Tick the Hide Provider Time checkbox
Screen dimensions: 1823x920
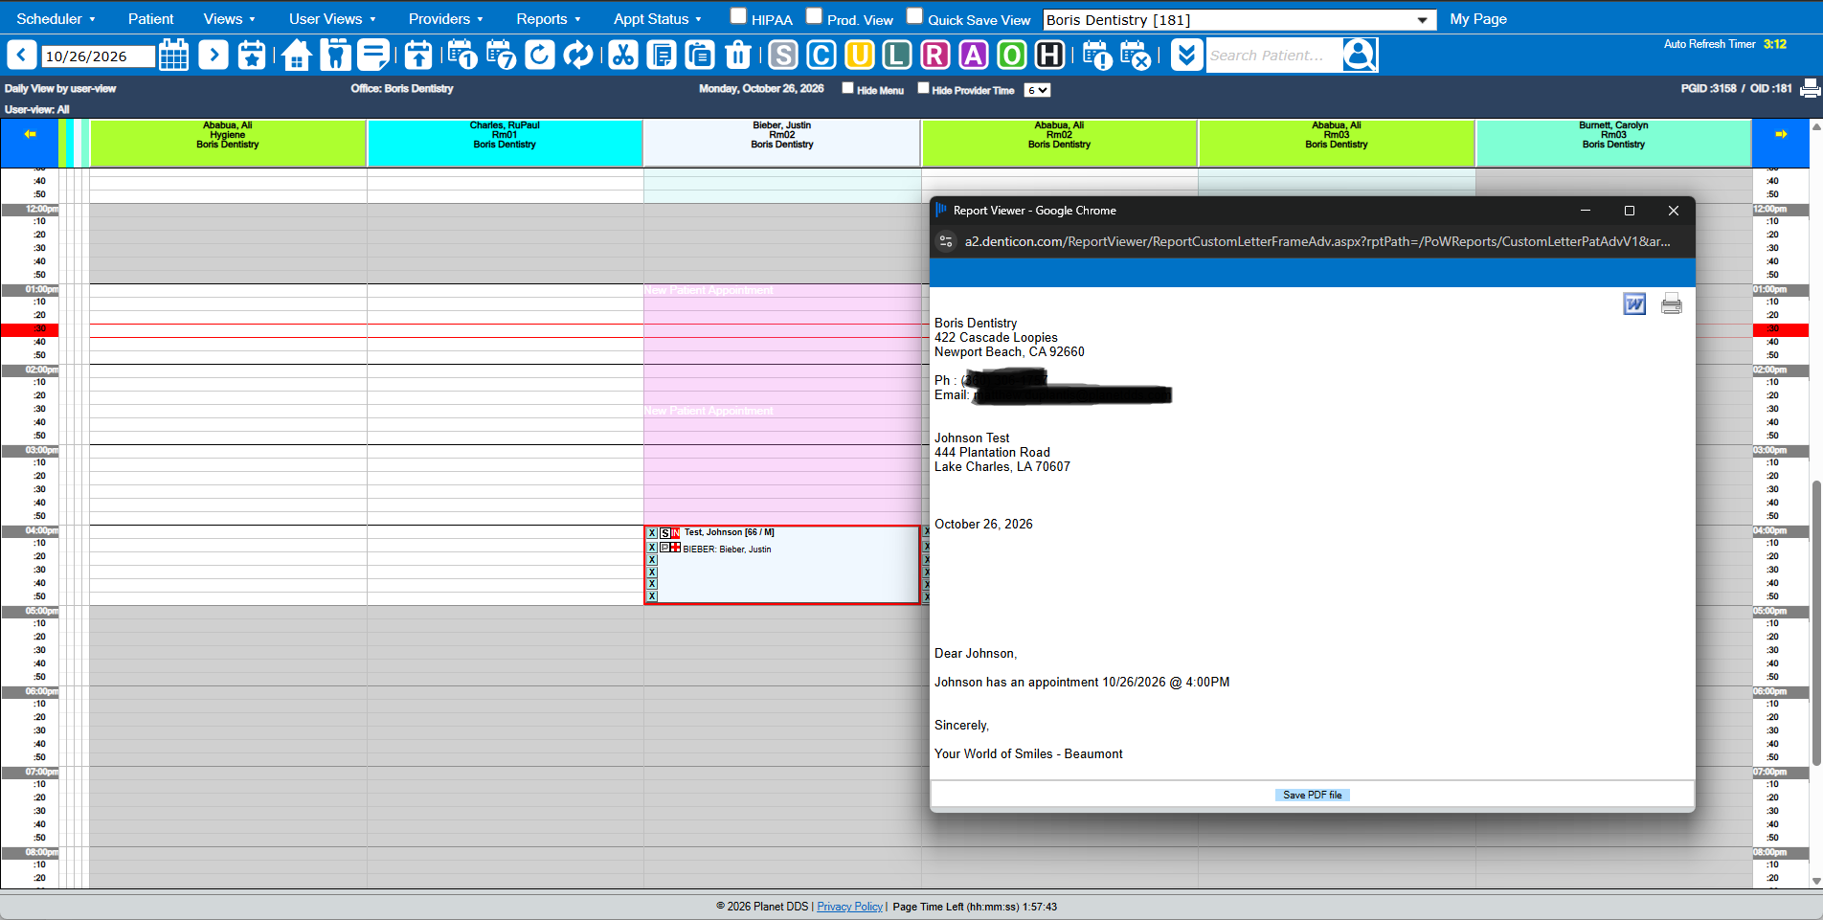tap(923, 88)
